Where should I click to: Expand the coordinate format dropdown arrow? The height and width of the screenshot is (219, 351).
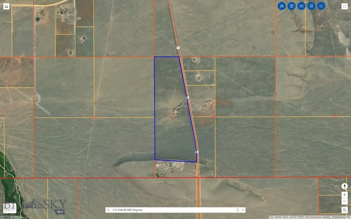[x=243, y=210]
